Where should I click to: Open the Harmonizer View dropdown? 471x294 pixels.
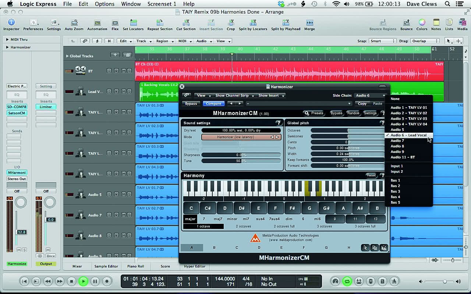click(203, 96)
